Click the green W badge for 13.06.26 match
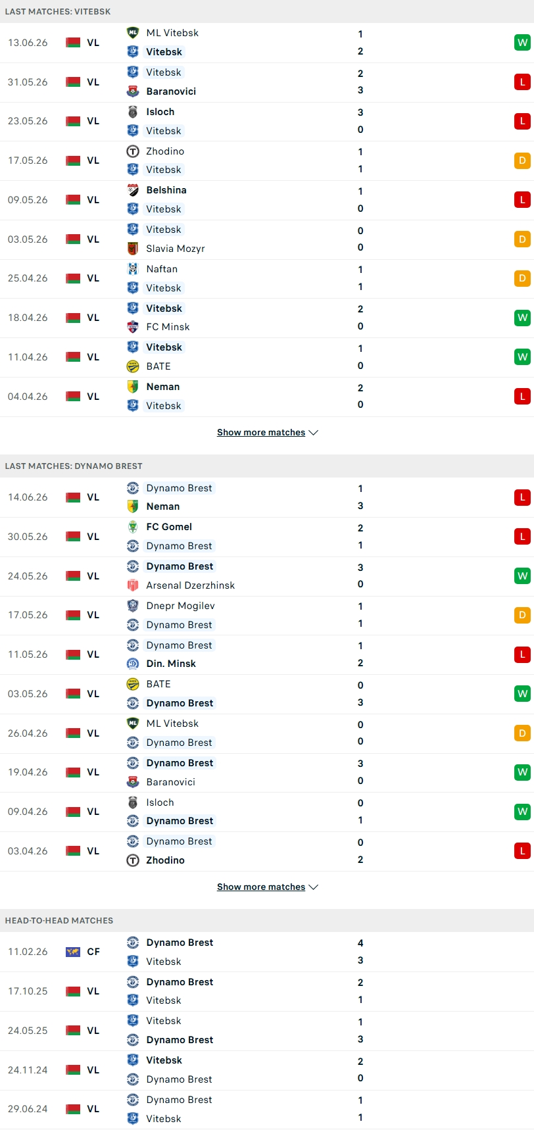534x1130 pixels. 522,43
